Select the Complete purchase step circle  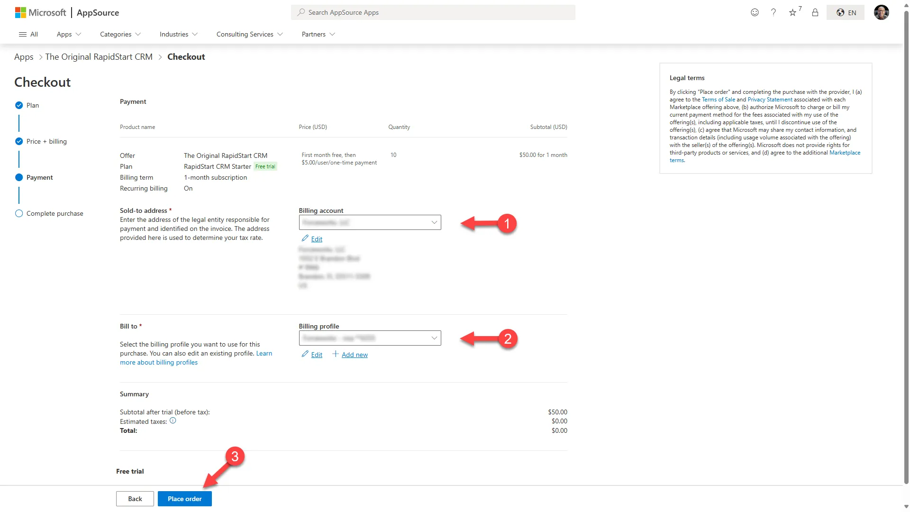(x=19, y=213)
